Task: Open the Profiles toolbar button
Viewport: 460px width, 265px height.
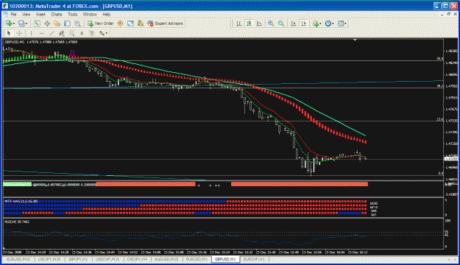Action: (21, 24)
